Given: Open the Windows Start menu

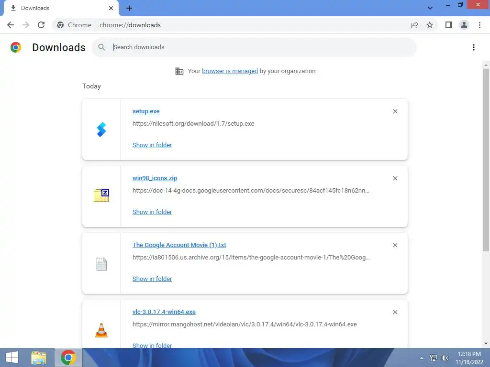Looking at the screenshot, I should click(x=12, y=357).
